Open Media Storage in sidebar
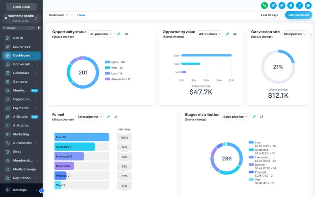 click(x=21, y=169)
